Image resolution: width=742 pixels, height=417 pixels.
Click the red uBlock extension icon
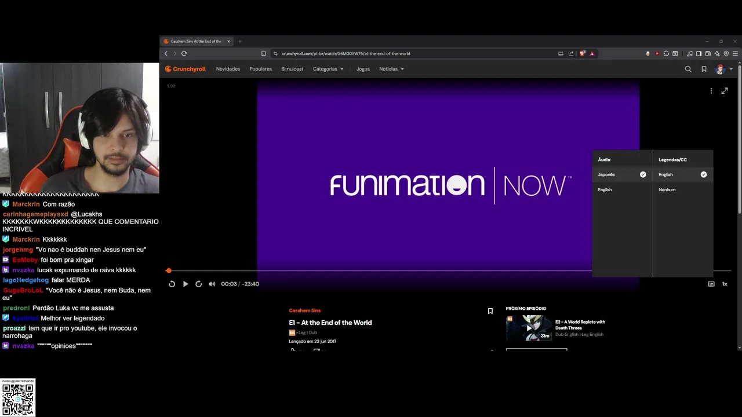(x=657, y=53)
